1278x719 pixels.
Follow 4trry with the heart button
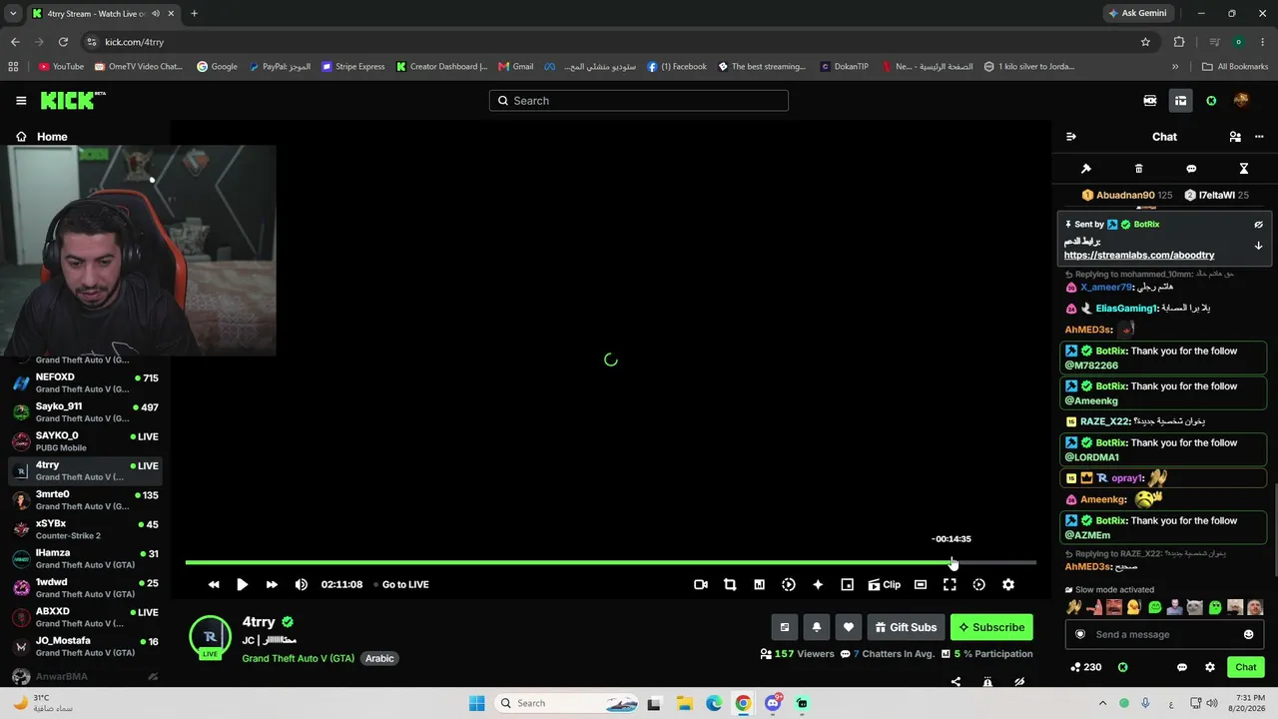849,627
